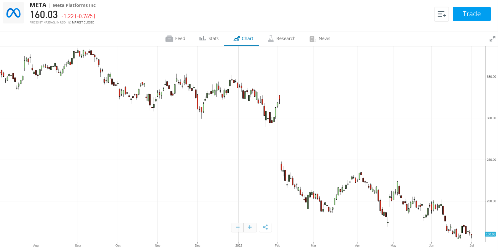
Task: Click the 2022 label on time axis
Action: tap(239, 246)
